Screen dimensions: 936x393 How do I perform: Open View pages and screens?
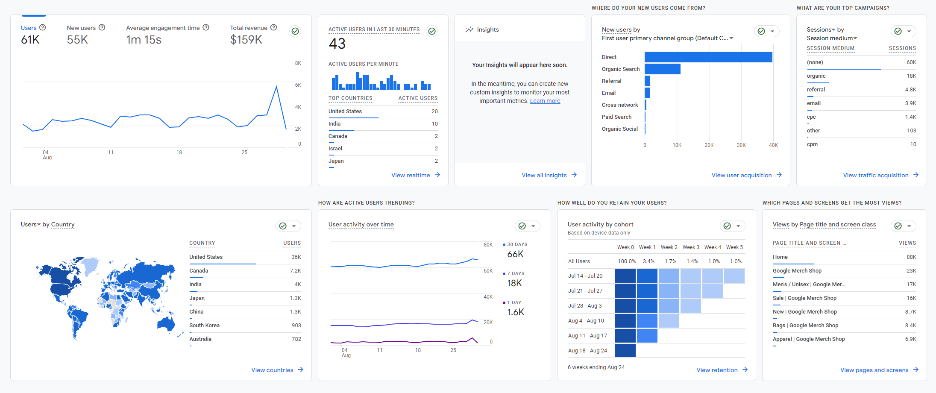(874, 370)
